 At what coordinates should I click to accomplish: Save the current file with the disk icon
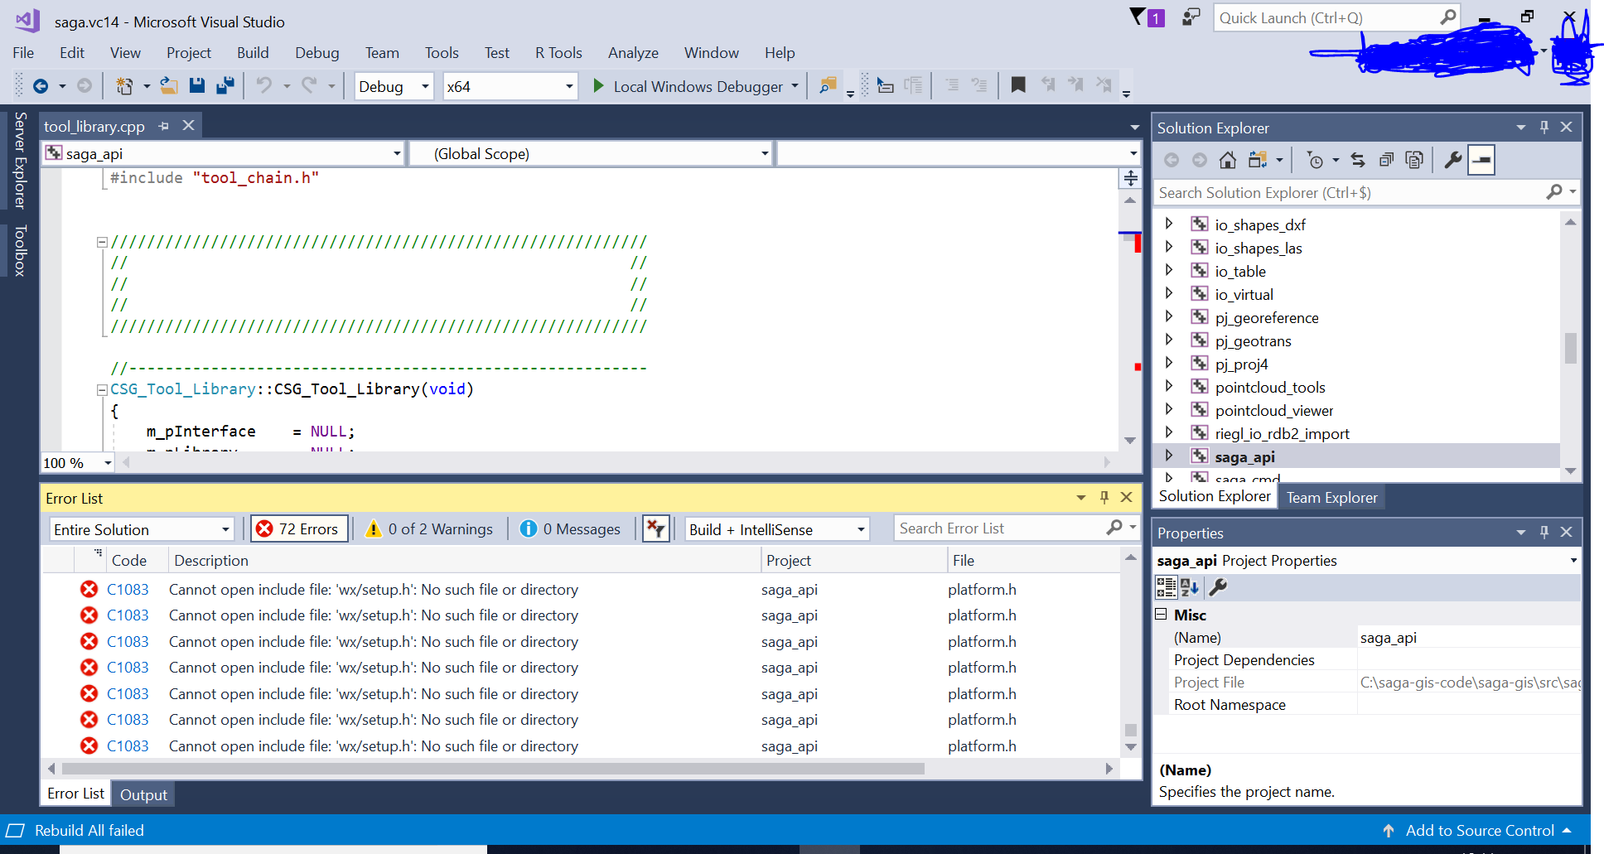pos(197,85)
